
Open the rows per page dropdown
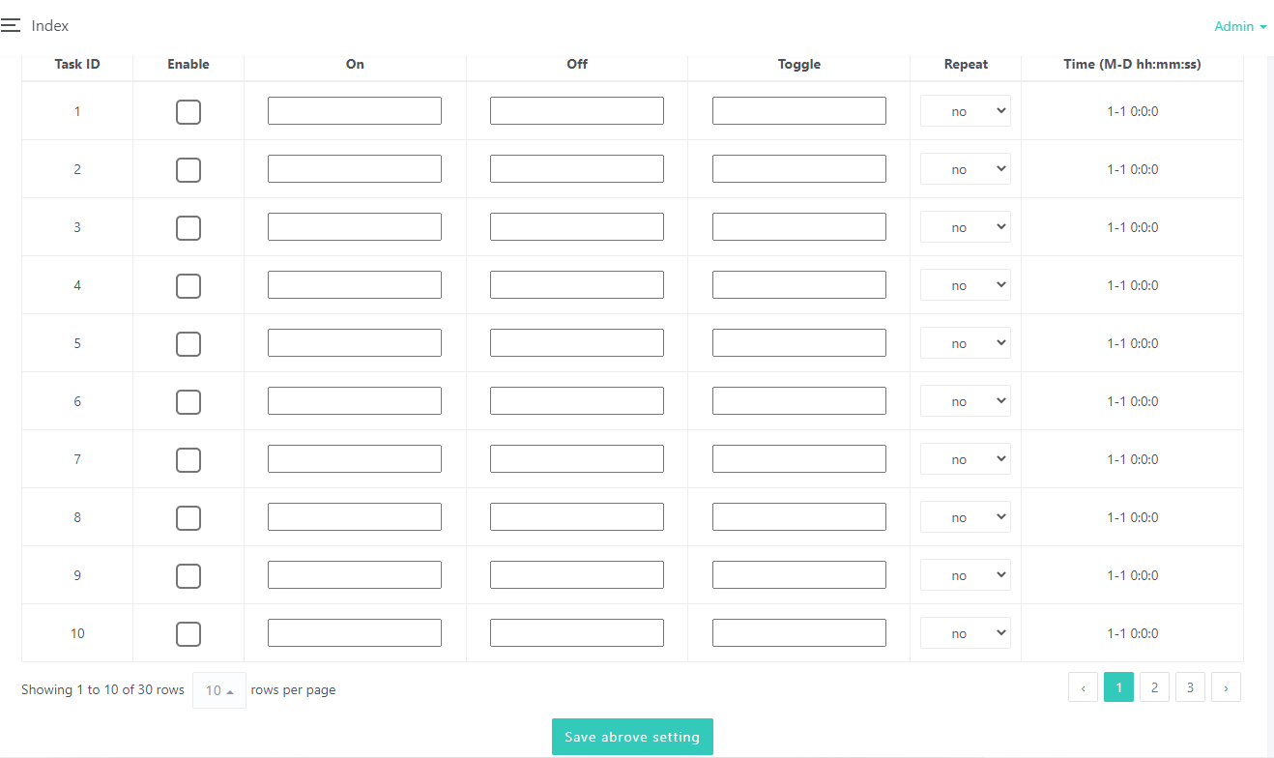[218, 690]
